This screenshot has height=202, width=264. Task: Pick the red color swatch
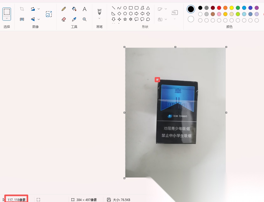219,8
